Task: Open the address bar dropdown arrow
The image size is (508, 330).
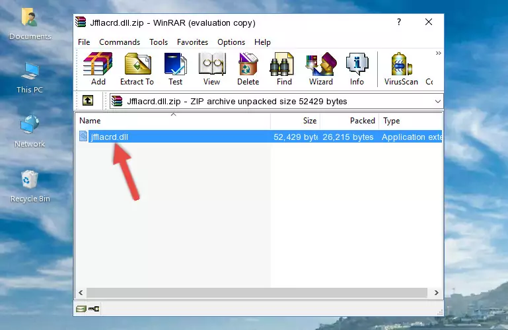Action: tap(438, 101)
